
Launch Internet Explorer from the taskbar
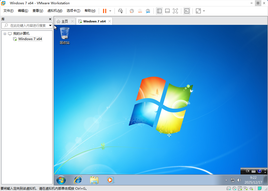point(78,180)
